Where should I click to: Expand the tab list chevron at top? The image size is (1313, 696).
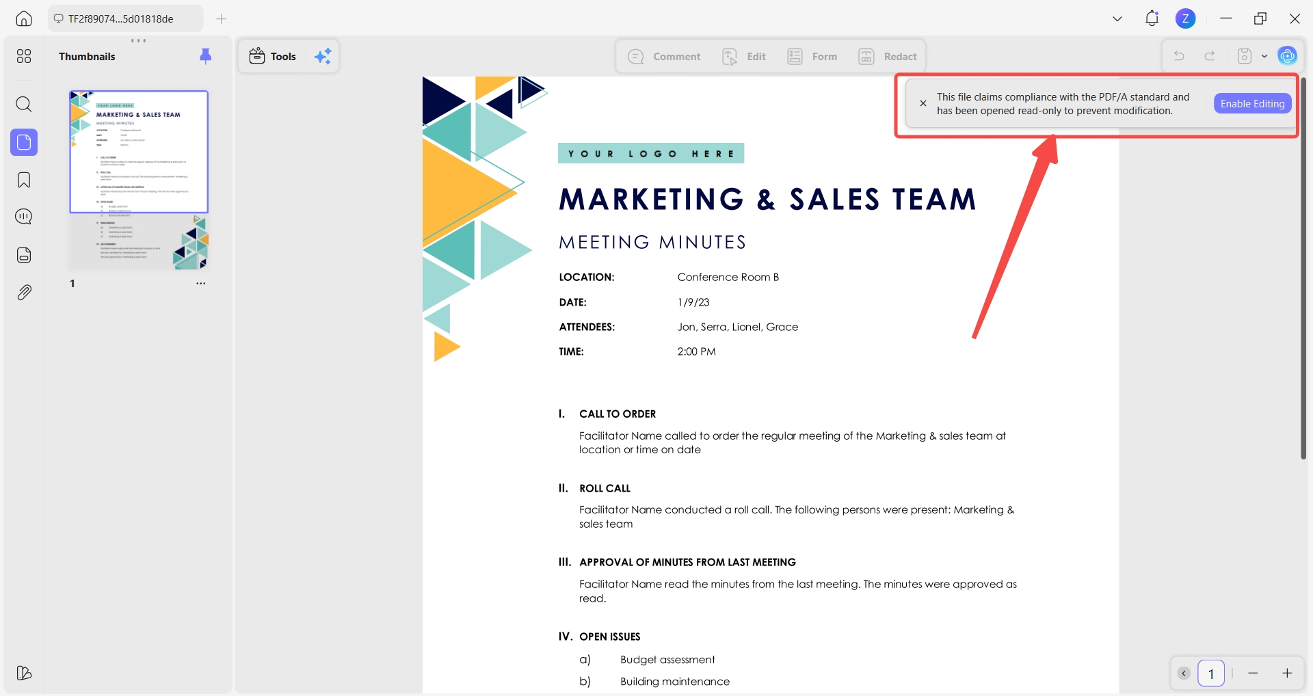[x=1117, y=18]
